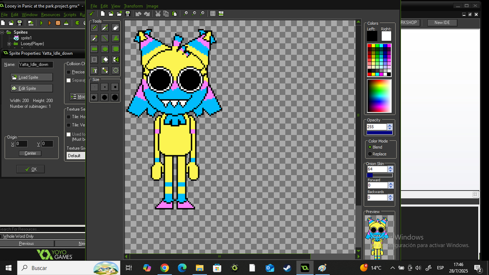
Task: Show hidden system tray icons chevron
Action: coord(393,268)
